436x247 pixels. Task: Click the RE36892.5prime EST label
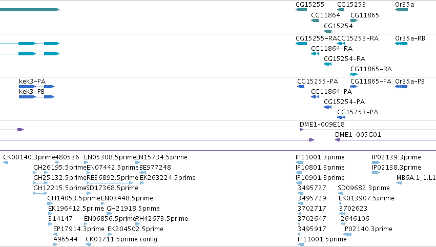coord(112,178)
